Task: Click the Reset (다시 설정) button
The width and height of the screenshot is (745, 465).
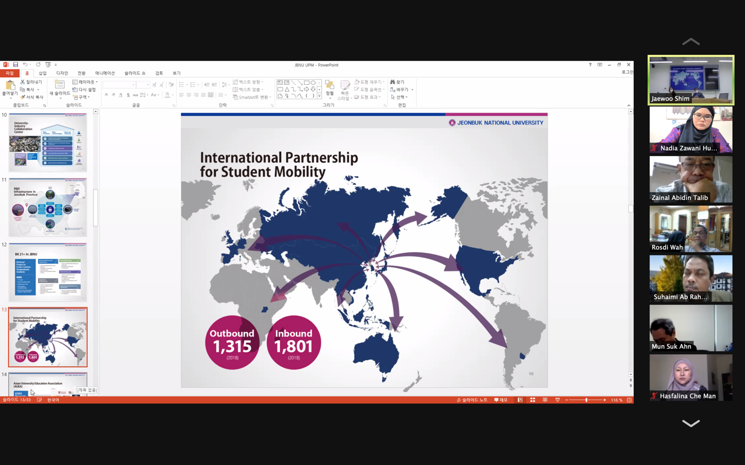Action: [x=84, y=90]
